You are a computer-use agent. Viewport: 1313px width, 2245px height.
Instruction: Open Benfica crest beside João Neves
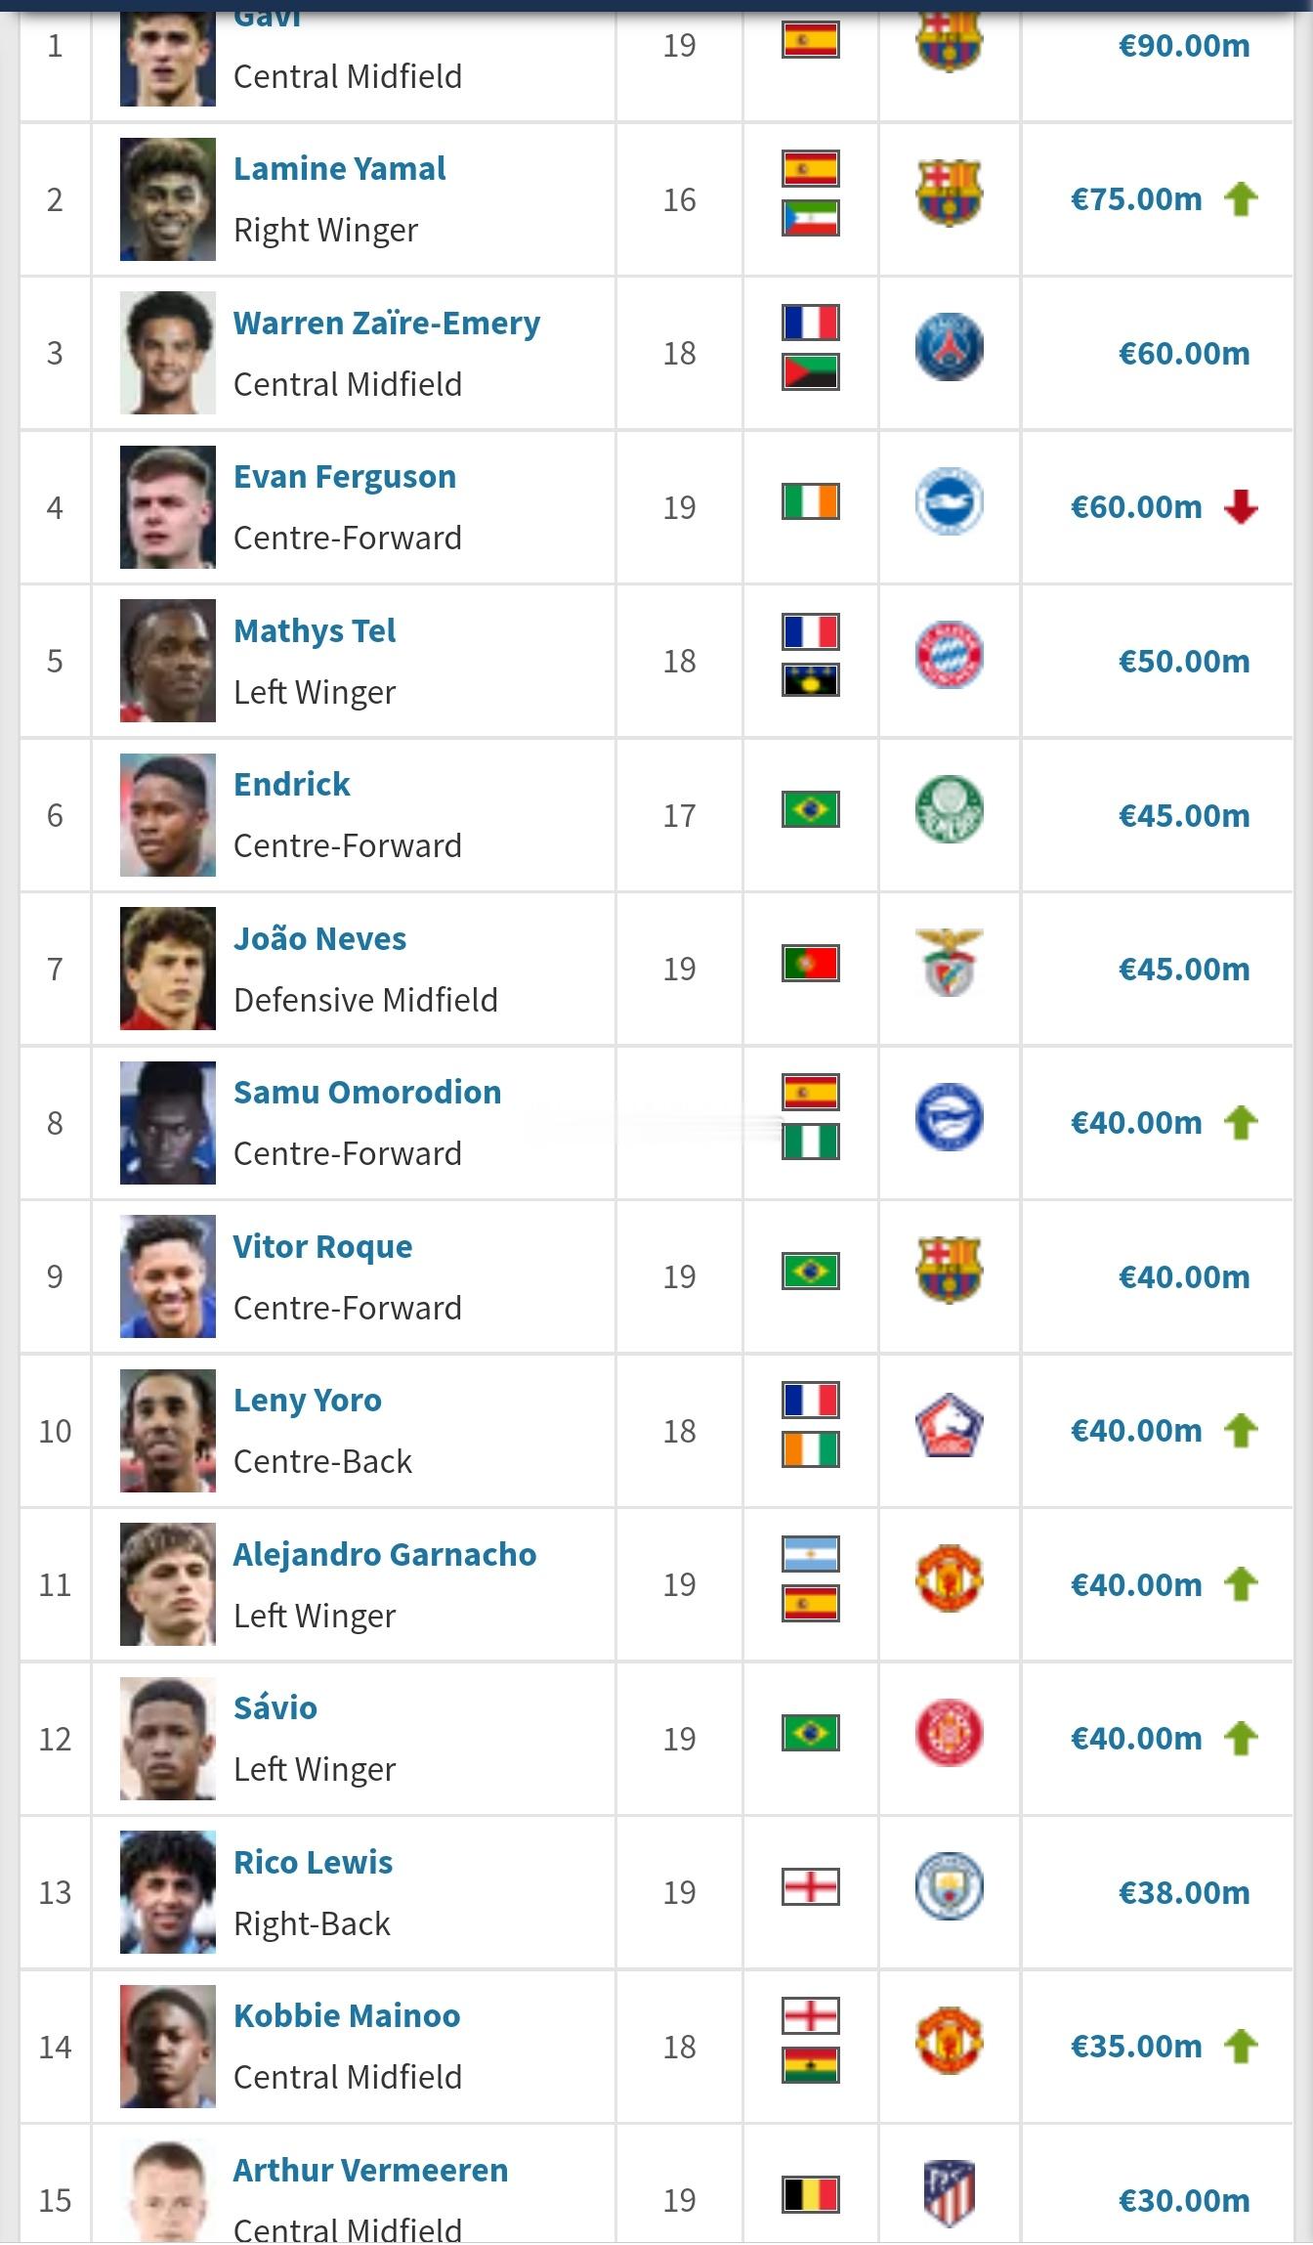pyautogui.click(x=950, y=964)
